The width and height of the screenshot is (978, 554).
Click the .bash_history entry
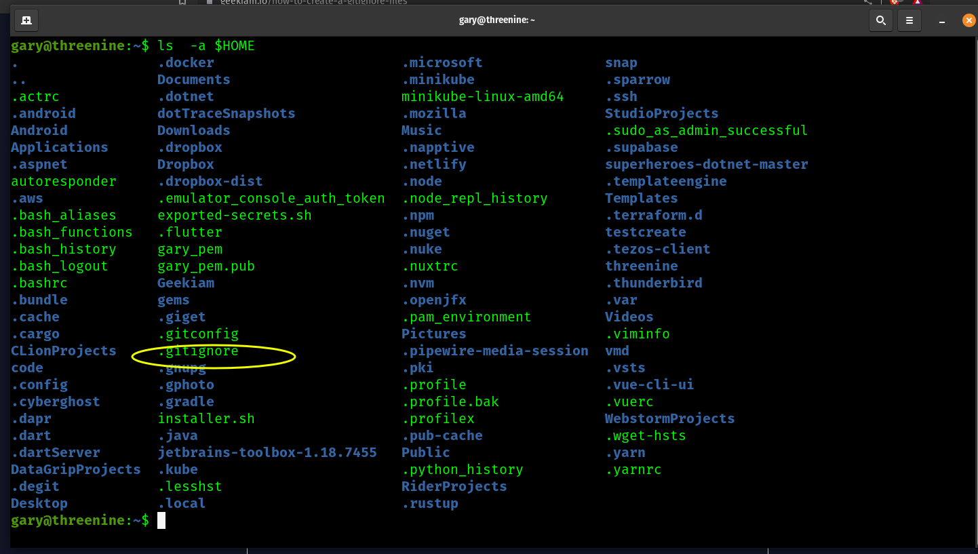tap(64, 249)
